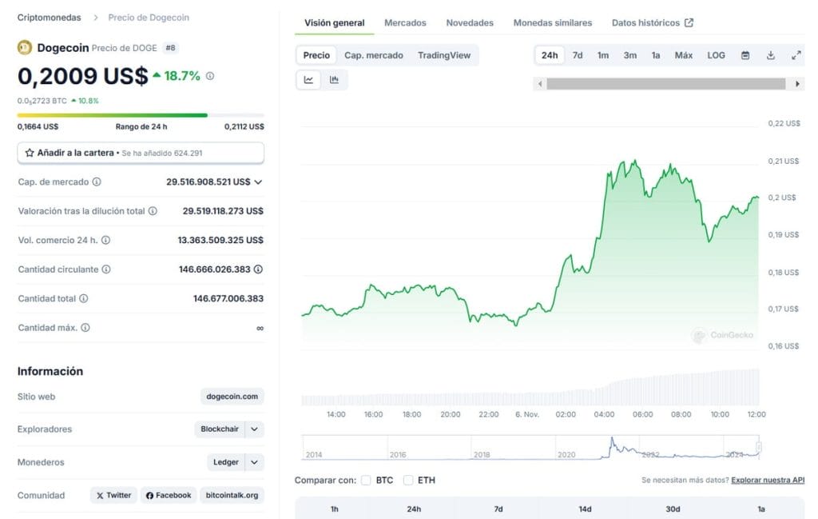Click the breadcrumb chevron separator
818x519 pixels.
pyautogui.click(x=96, y=18)
